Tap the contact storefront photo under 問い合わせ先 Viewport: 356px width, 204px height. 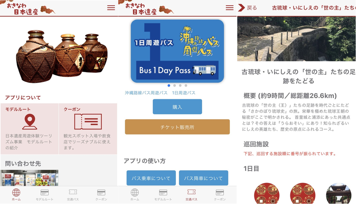[29, 178]
